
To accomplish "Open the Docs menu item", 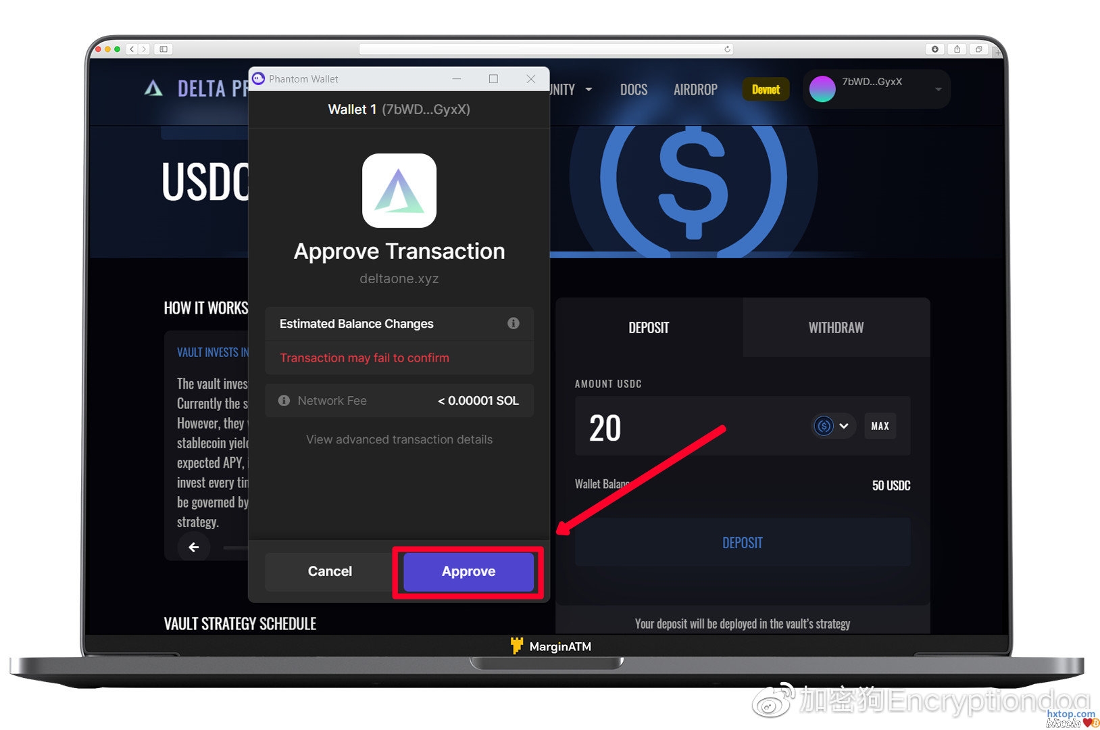I will click(634, 89).
